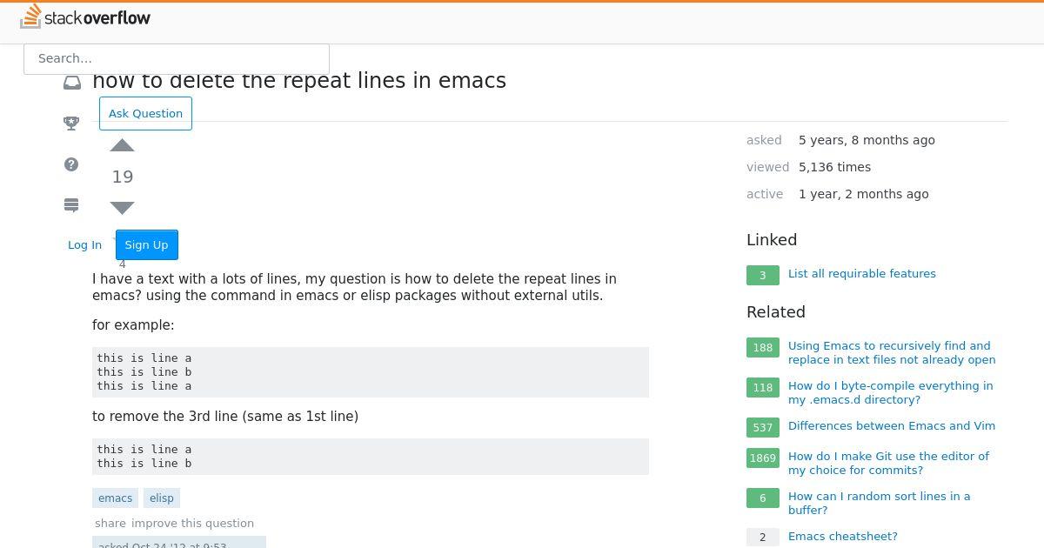Select the elisp tag
Viewport: 1044px width, 548px height.
(x=162, y=498)
